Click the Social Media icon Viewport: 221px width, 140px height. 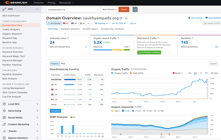[x=4, y=118]
